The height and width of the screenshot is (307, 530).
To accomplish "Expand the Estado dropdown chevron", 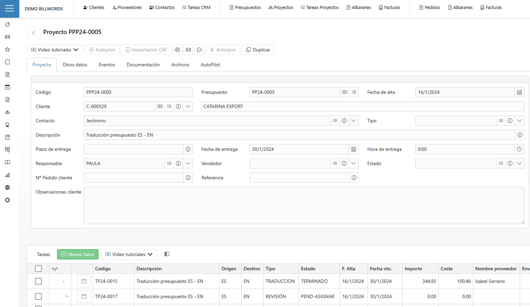I will (519, 163).
